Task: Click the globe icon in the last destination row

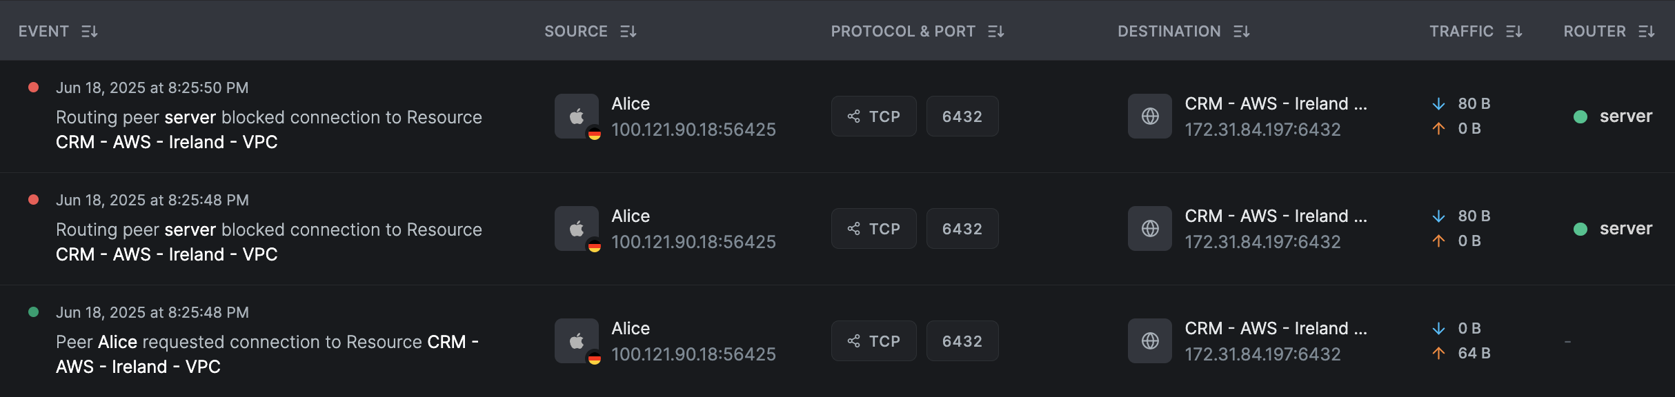Action: 1149,340
